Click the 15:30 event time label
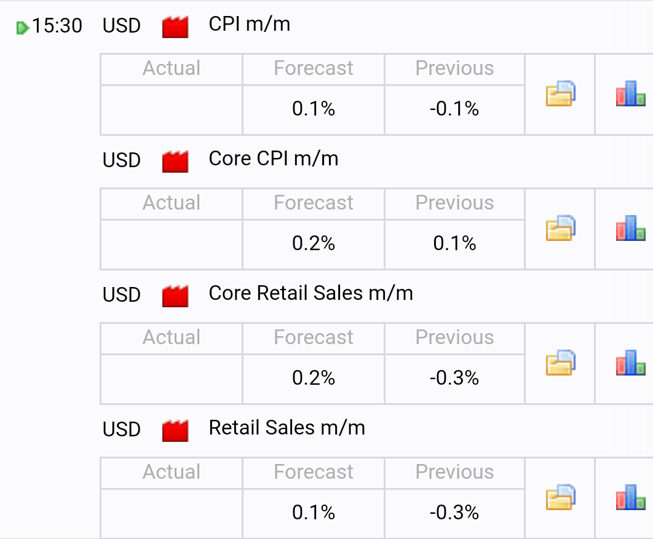 (57, 26)
